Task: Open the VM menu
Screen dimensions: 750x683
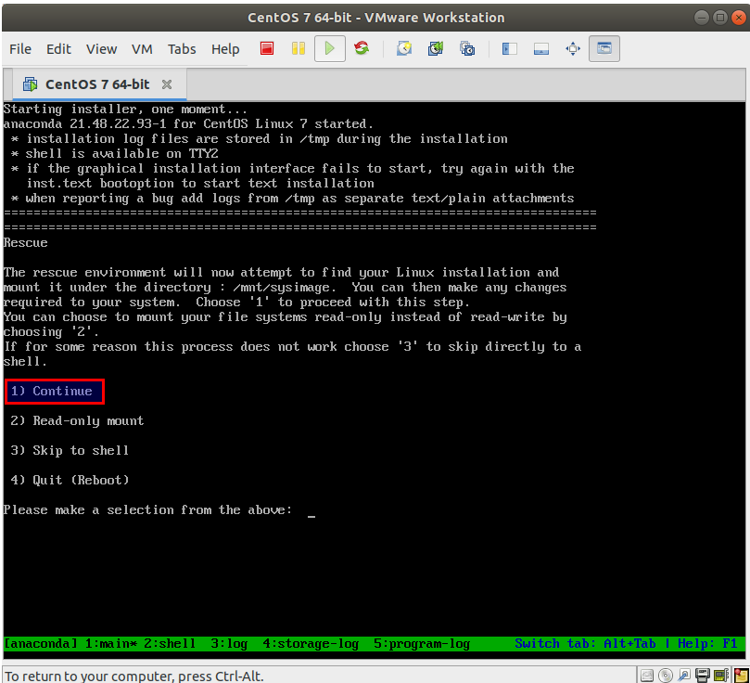Action: tap(146, 49)
